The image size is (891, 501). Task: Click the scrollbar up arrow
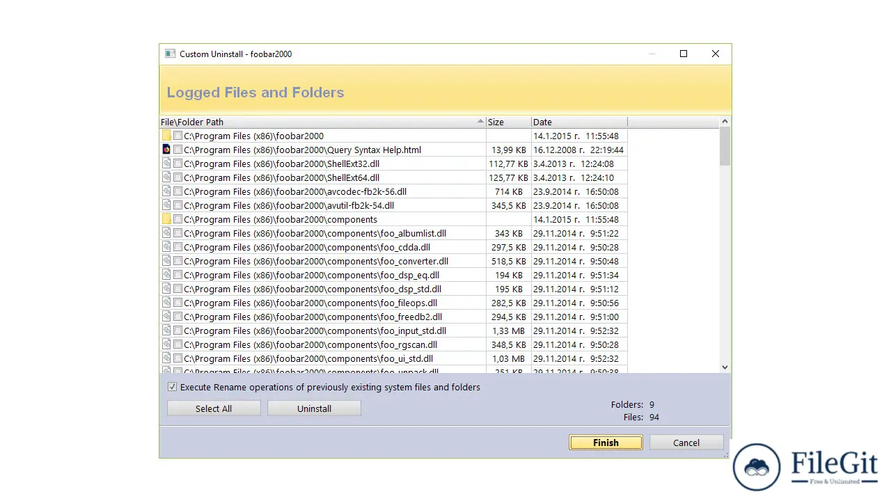[x=725, y=122]
